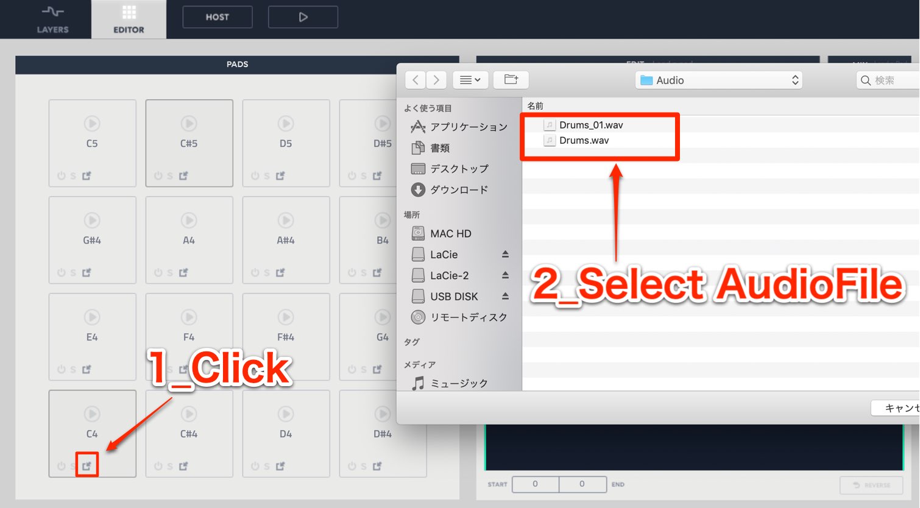
Task: Eject the LaCie-2 drive
Action: click(x=505, y=275)
